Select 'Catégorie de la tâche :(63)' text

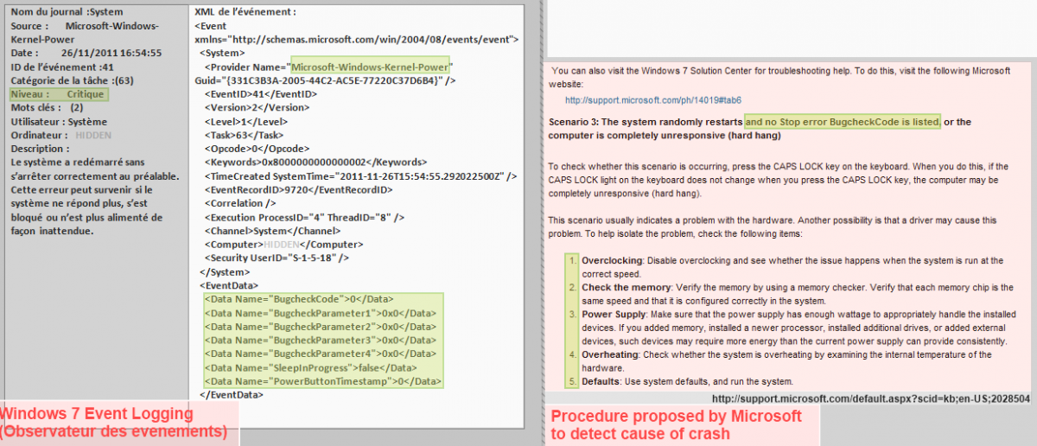(x=72, y=80)
